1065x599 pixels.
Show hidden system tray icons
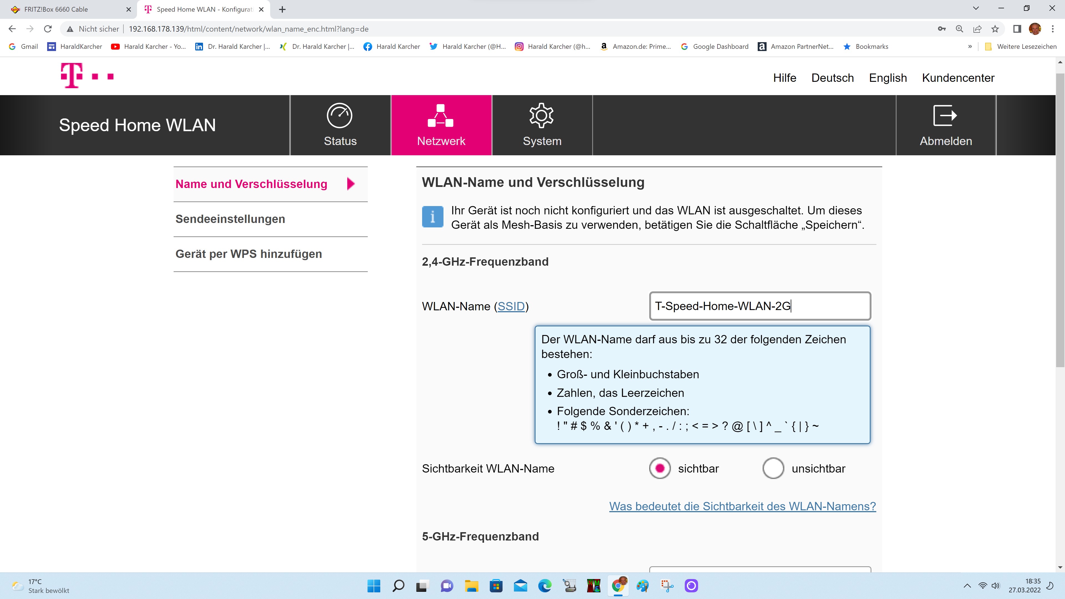click(x=967, y=586)
